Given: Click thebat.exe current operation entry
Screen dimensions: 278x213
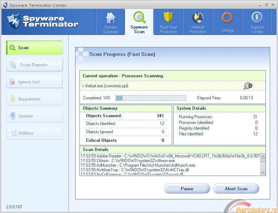Looking at the screenshot, I should click(x=105, y=86).
